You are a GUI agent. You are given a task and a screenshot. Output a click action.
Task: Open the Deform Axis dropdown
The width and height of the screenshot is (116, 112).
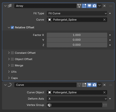click(77, 99)
